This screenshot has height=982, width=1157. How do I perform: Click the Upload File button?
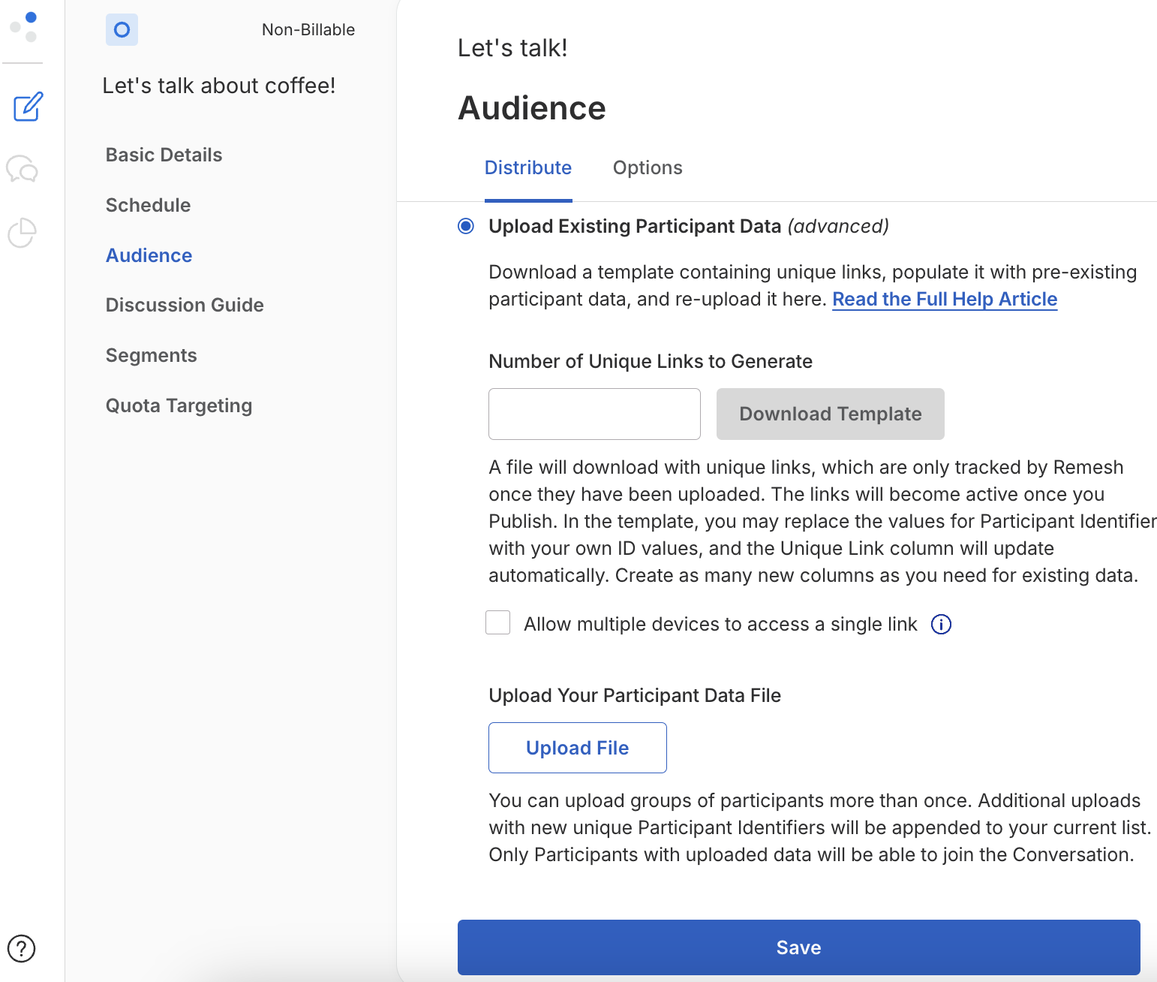pyautogui.click(x=577, y=747)
